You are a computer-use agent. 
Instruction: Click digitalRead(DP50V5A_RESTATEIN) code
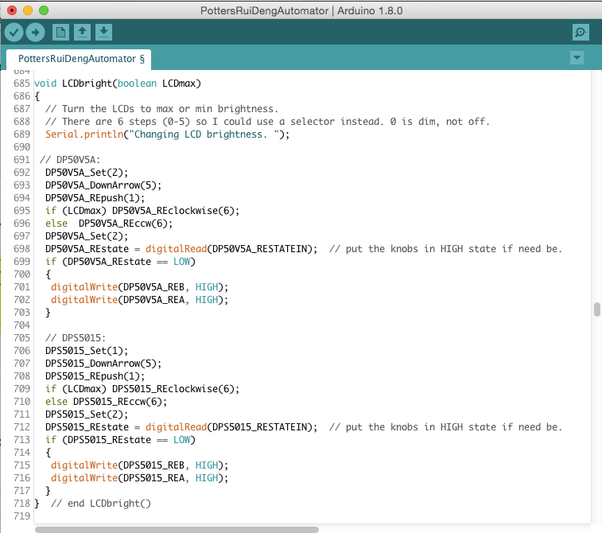[x=231, y=249]
